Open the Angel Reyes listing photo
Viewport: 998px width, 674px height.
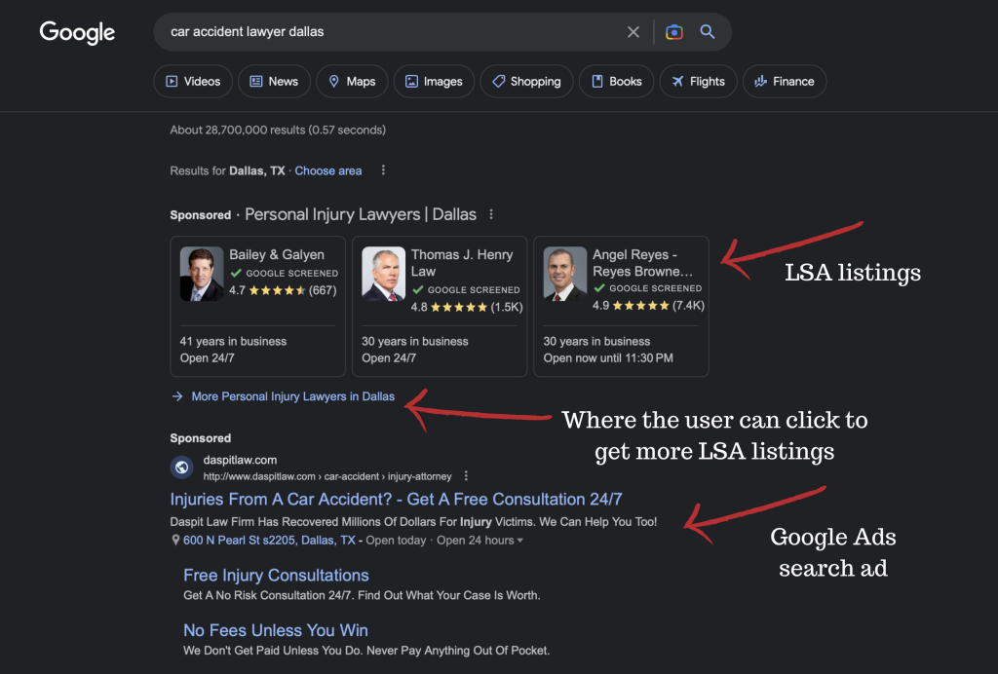tap(565, 274)
